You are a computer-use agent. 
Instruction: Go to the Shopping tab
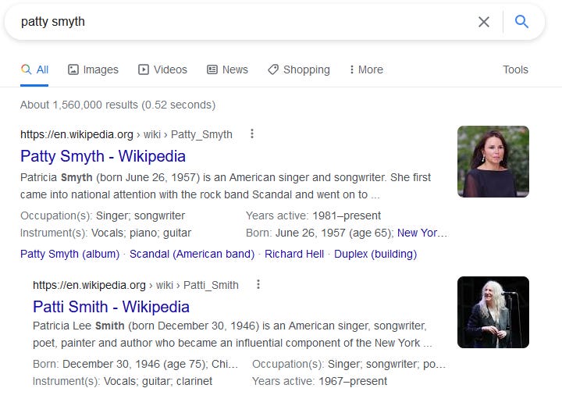pyautogui.click(x=298, y=69)
